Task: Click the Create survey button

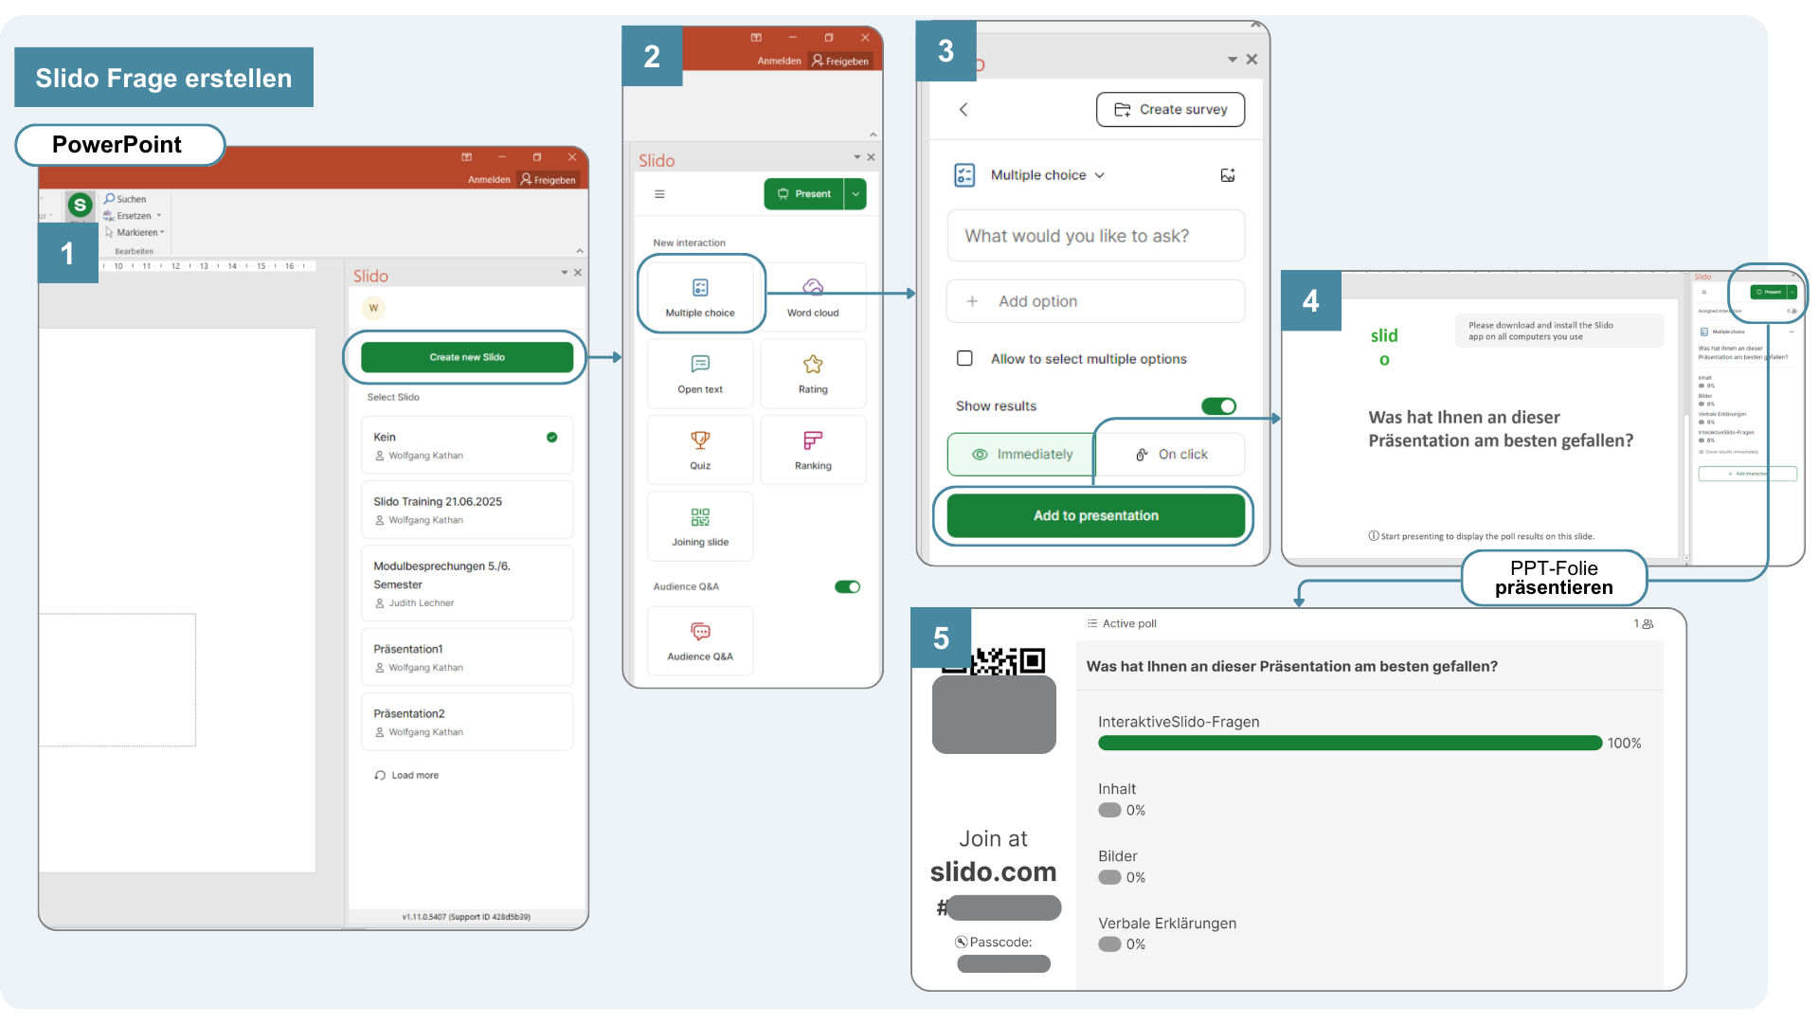Action: (x=1171, y=110)
